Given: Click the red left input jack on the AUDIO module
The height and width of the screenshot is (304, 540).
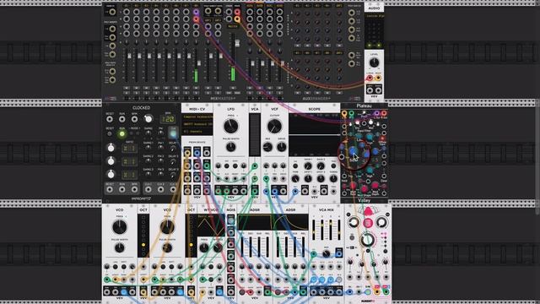Looking at the screenshot, I should pos(370,79).
